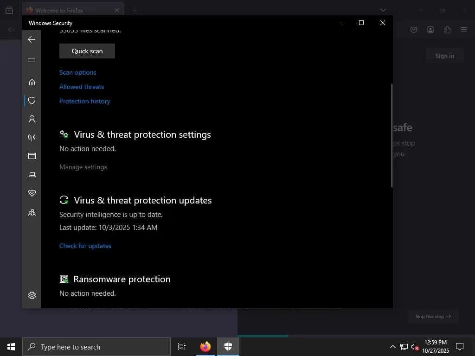Screen dimensions: 475x356
Task: Open Account protection in the sidebar
Action: pyautogui.click(x=32, y=119)
